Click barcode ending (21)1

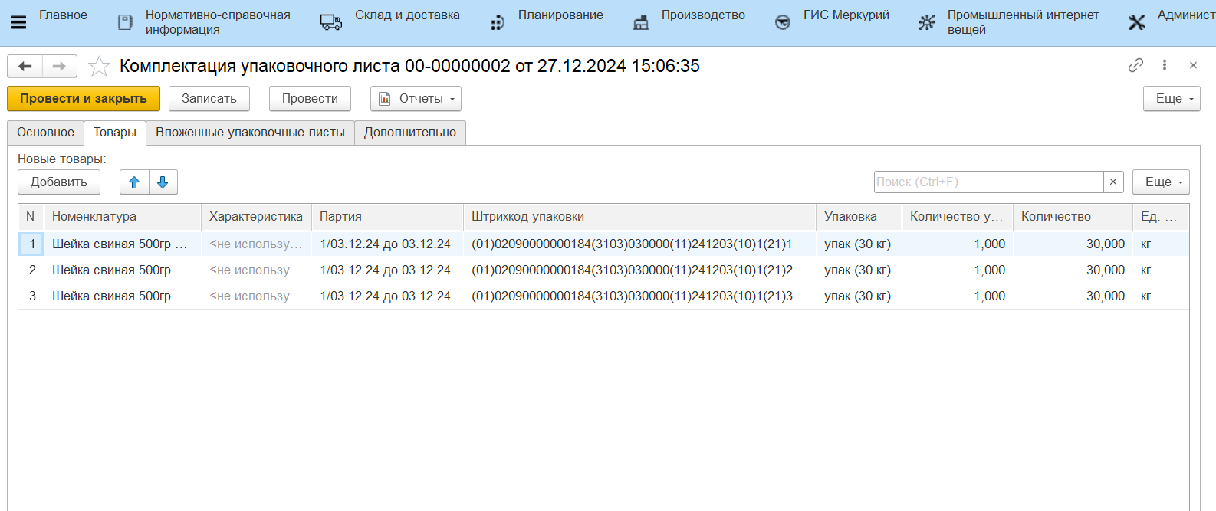point(639,244)
